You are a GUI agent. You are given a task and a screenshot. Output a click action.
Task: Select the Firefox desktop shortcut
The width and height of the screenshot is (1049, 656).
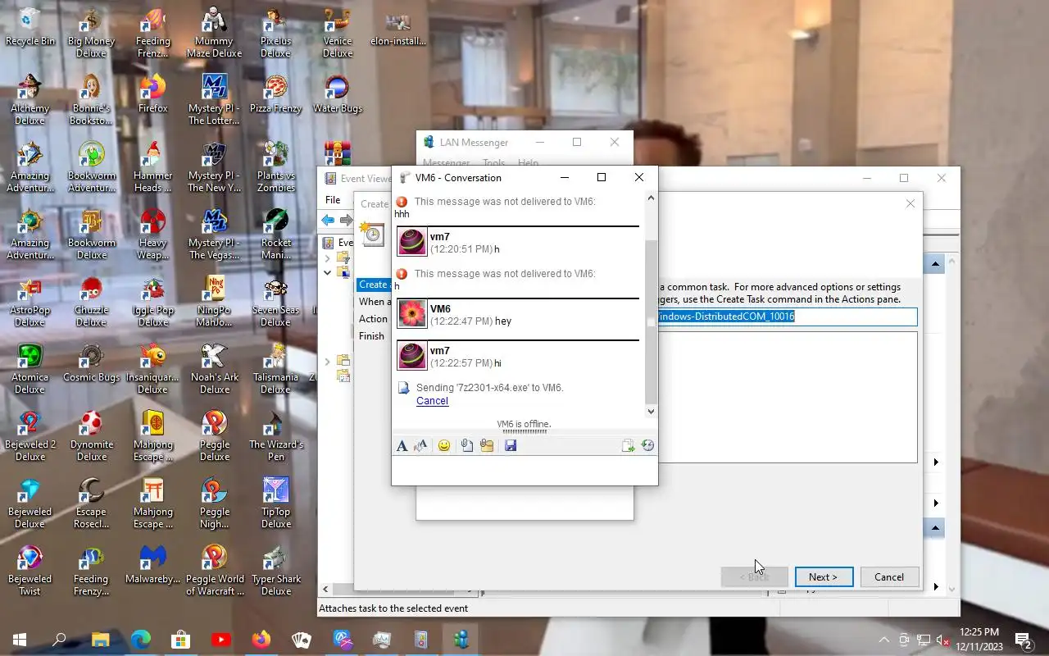[152, 94]
